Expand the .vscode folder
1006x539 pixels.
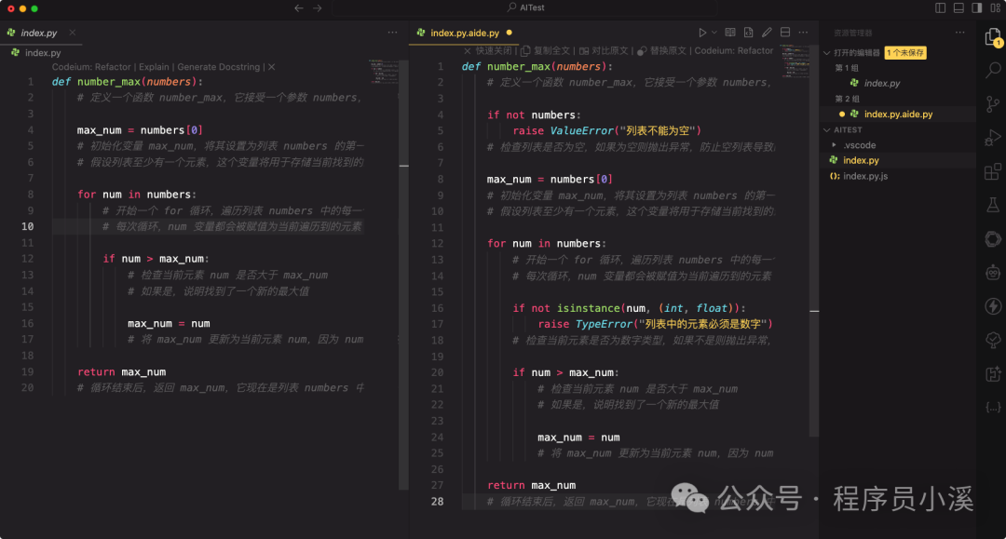[x=859, y=145]
